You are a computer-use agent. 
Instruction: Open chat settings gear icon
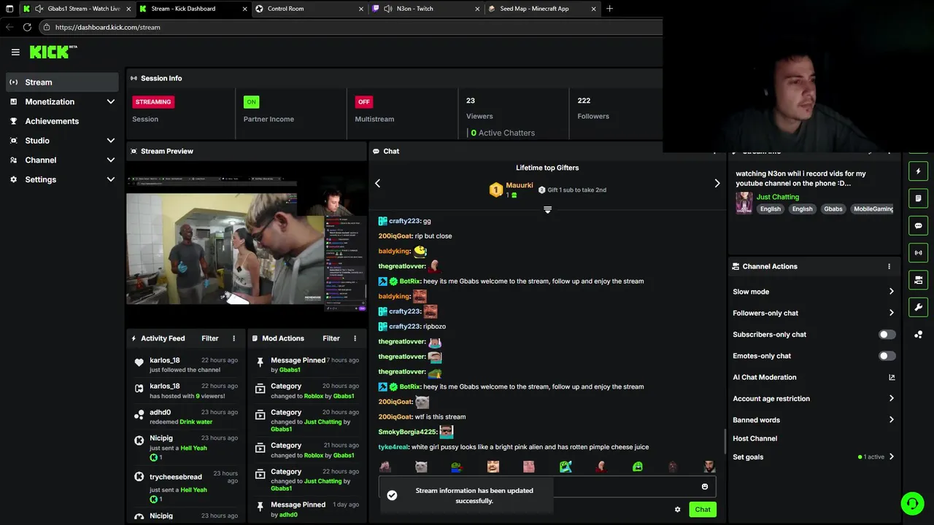pyautogui.click(x=677, y=509)
